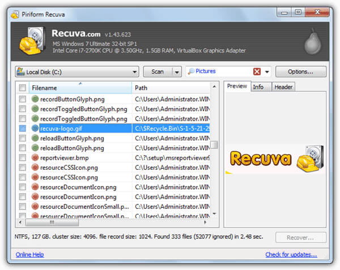The width and height of the screenshot is (340, 270).
Task: Check the box for reportviewer.bmp
Action: tap(22, 157)
